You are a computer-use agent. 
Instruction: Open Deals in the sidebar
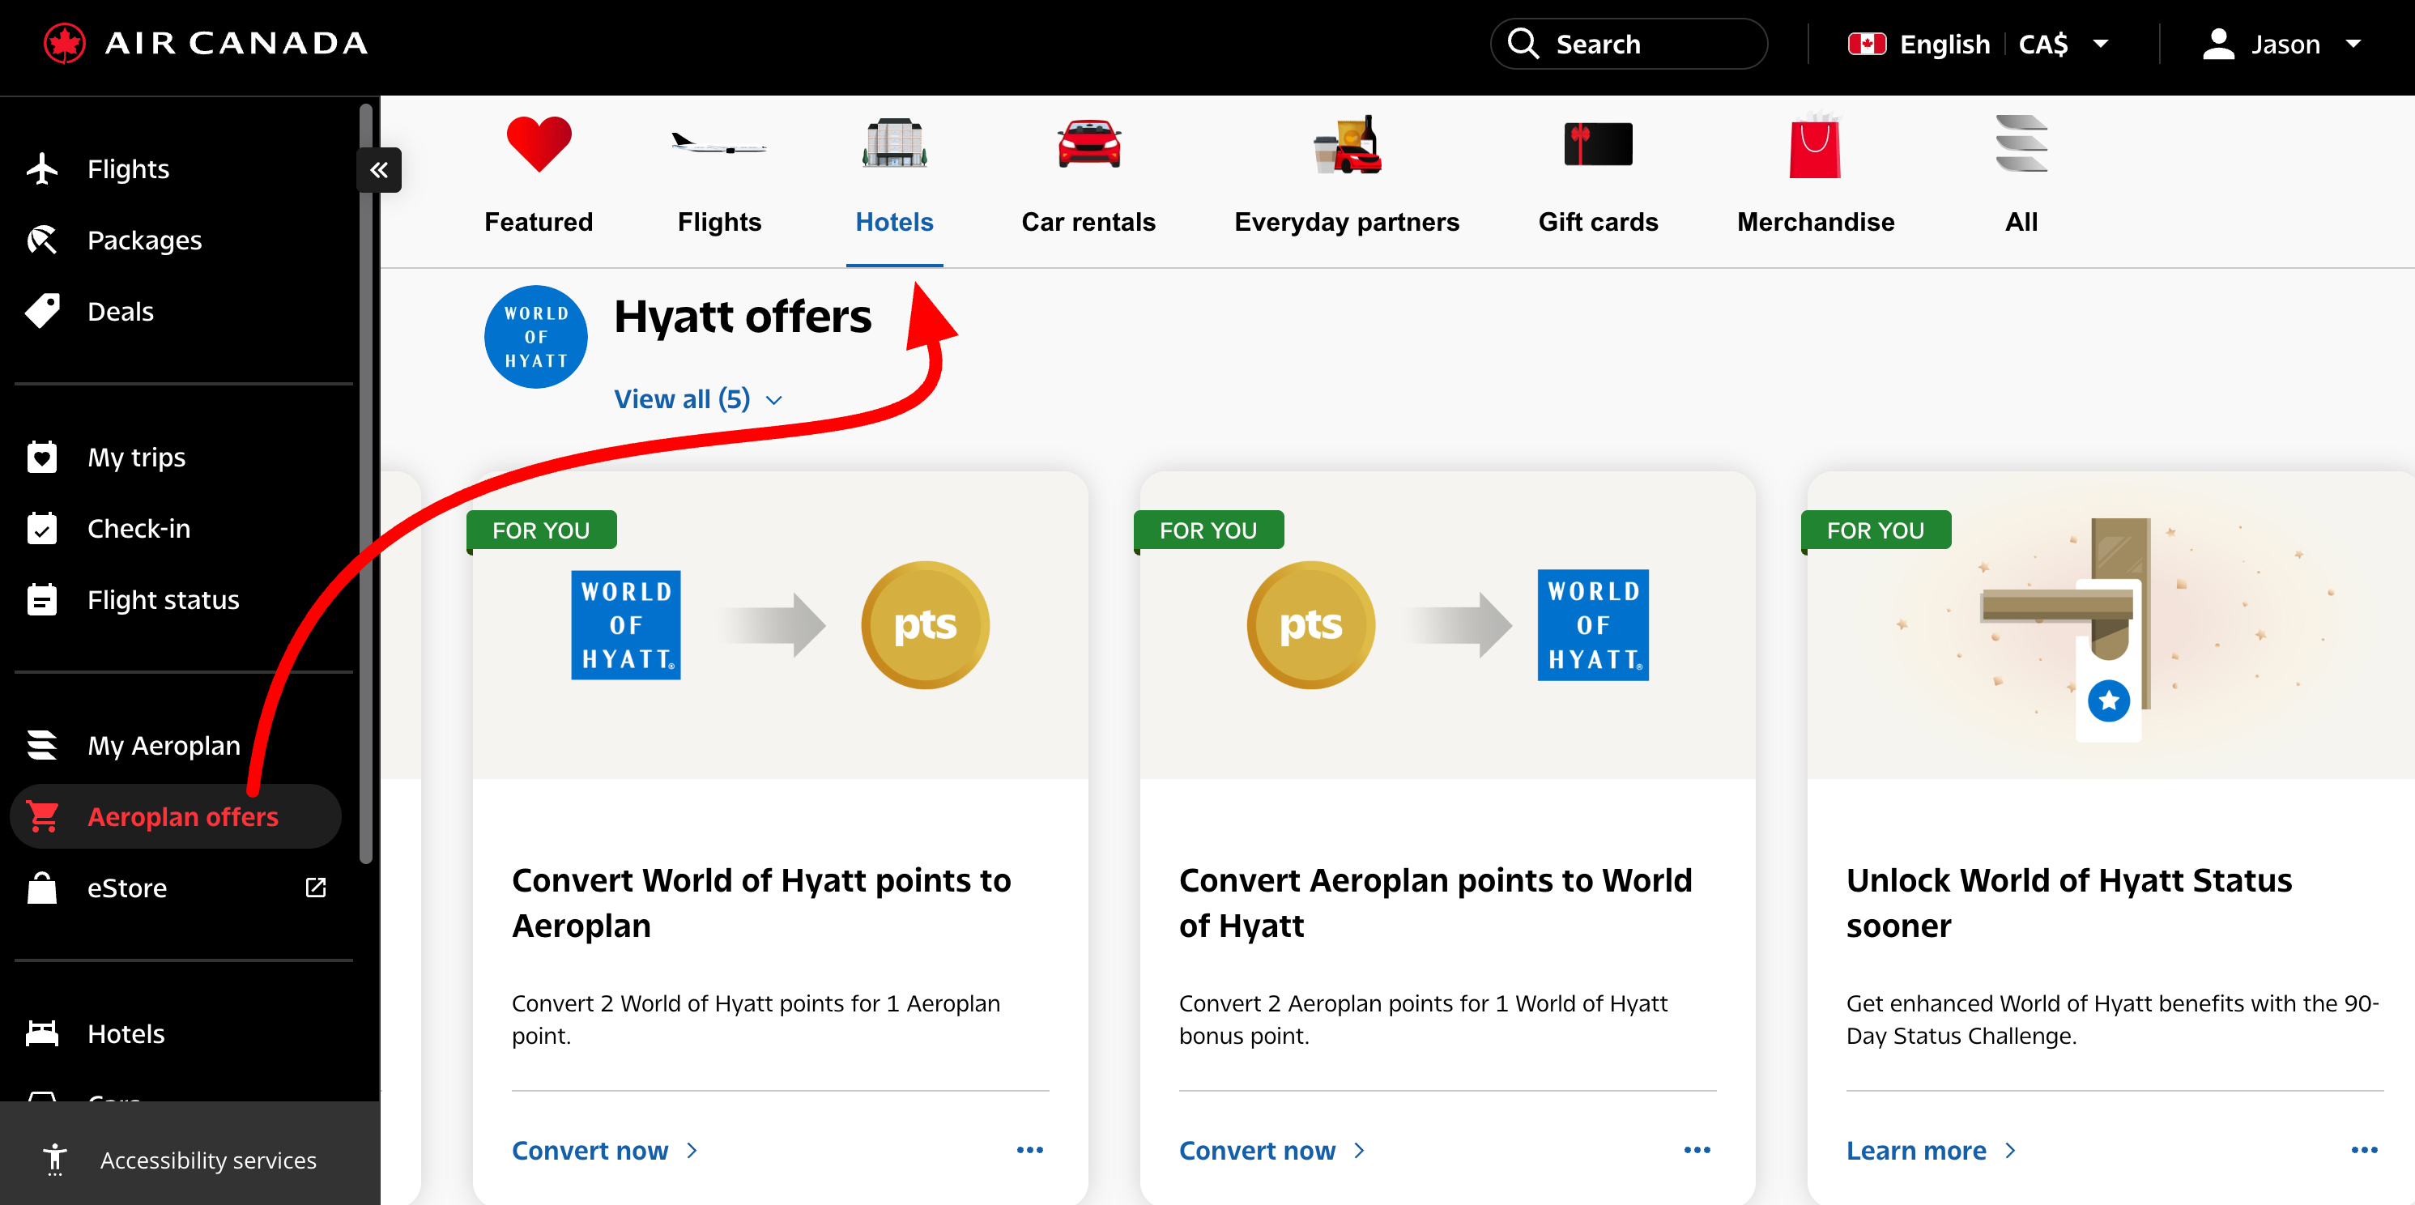pos(120,311)
